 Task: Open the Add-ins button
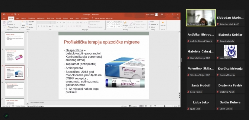click(x=163, y=24)
